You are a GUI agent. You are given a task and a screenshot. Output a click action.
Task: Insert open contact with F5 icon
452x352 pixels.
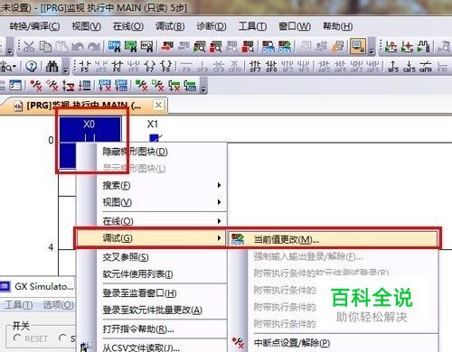tap(85, 66)
